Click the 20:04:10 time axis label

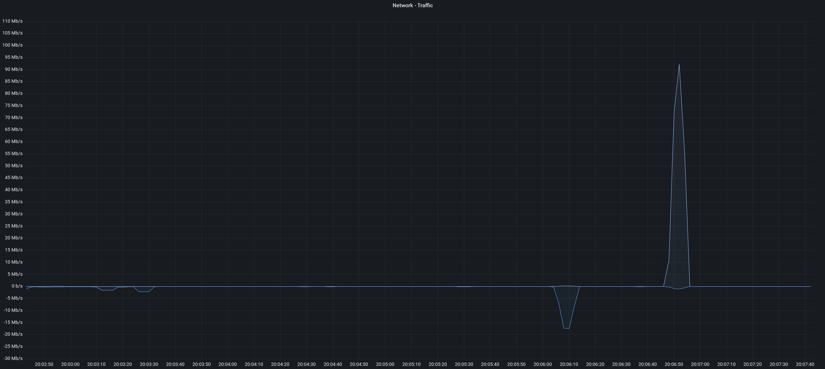[x=254, y=365]
